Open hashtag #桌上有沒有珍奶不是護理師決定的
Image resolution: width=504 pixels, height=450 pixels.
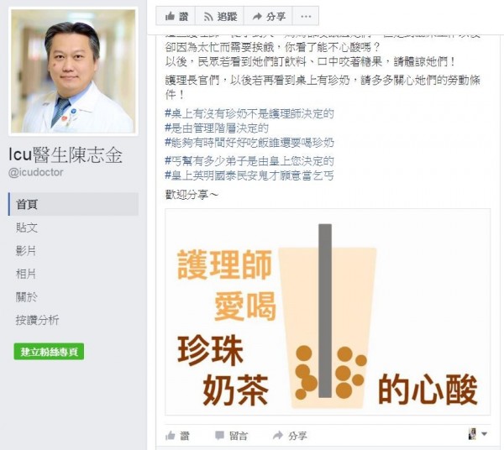(249, 113)
